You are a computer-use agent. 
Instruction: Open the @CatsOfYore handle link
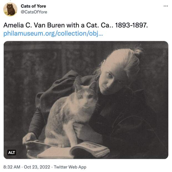(34, 12)
